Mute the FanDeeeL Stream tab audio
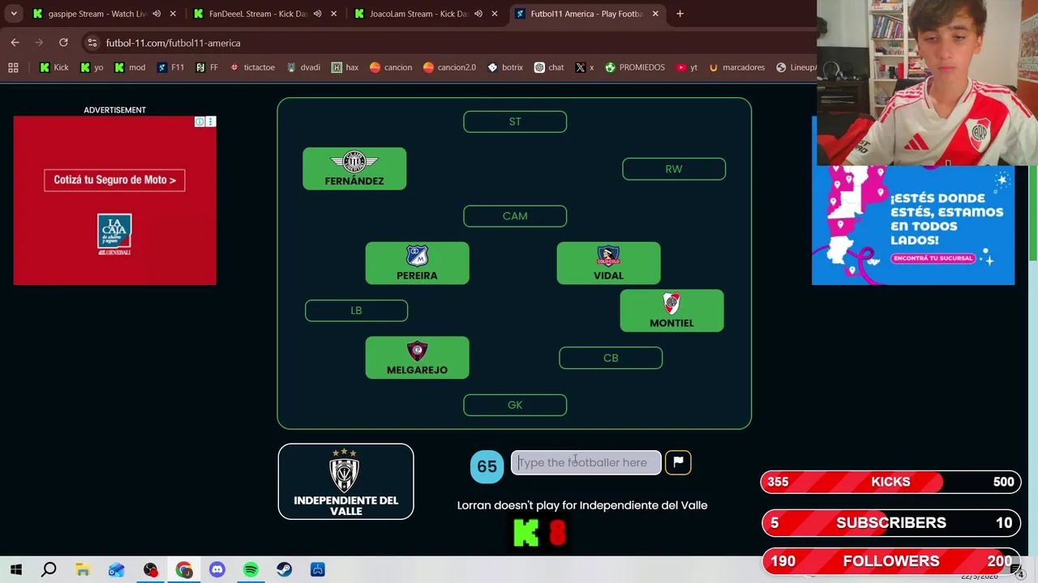The width and height of the screenshot is (1038, 583). [x=317, y=14]
